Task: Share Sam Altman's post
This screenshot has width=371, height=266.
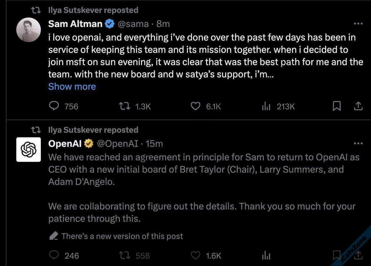Action: pos(358,106)
